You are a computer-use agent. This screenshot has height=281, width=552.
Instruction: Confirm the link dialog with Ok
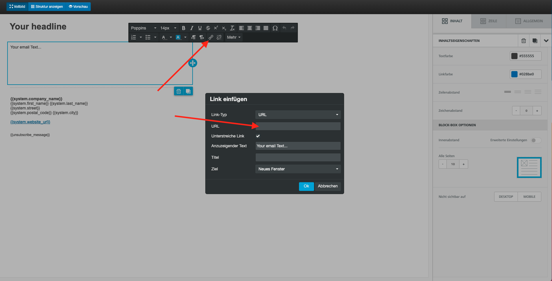pos(306,186)
